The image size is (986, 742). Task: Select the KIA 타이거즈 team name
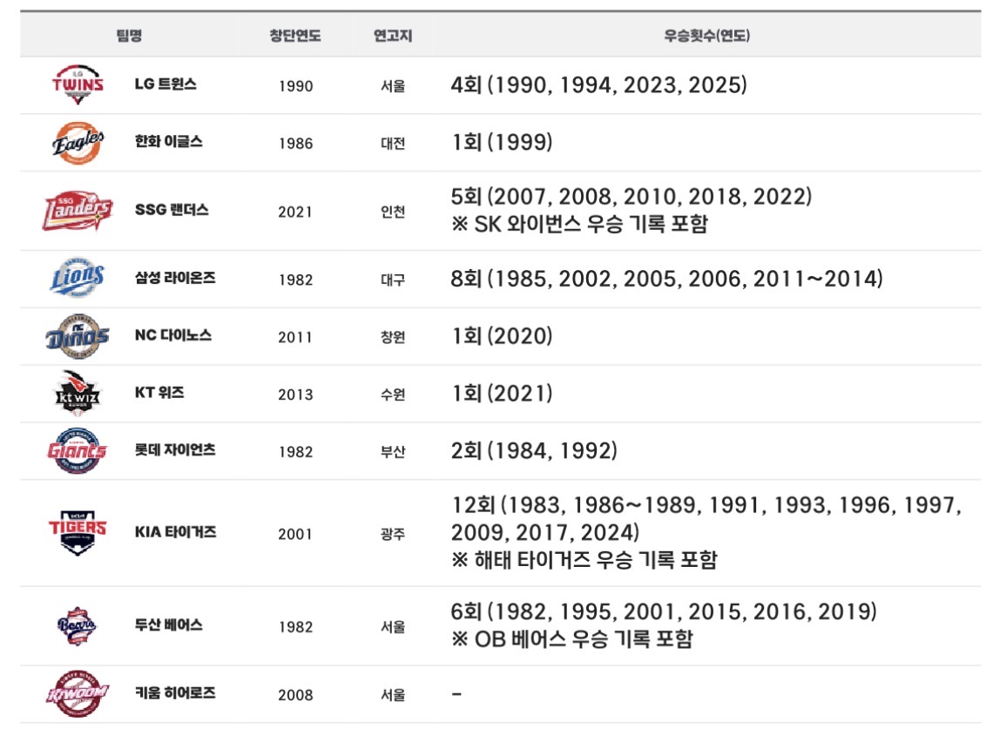(175, 532)
